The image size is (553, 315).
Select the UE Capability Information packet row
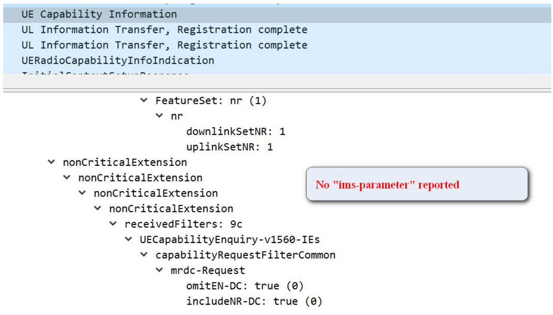coord(99,14)
